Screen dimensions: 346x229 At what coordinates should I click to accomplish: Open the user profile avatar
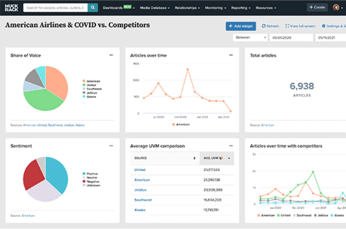coord(336,7)
